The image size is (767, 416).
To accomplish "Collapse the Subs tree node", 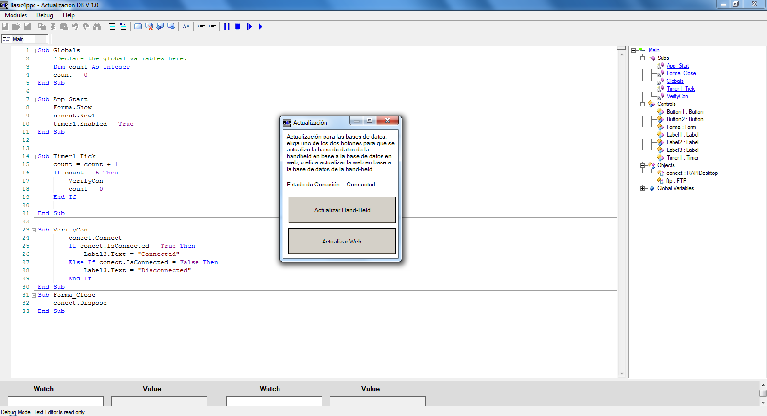I will [x=643, y=58].
